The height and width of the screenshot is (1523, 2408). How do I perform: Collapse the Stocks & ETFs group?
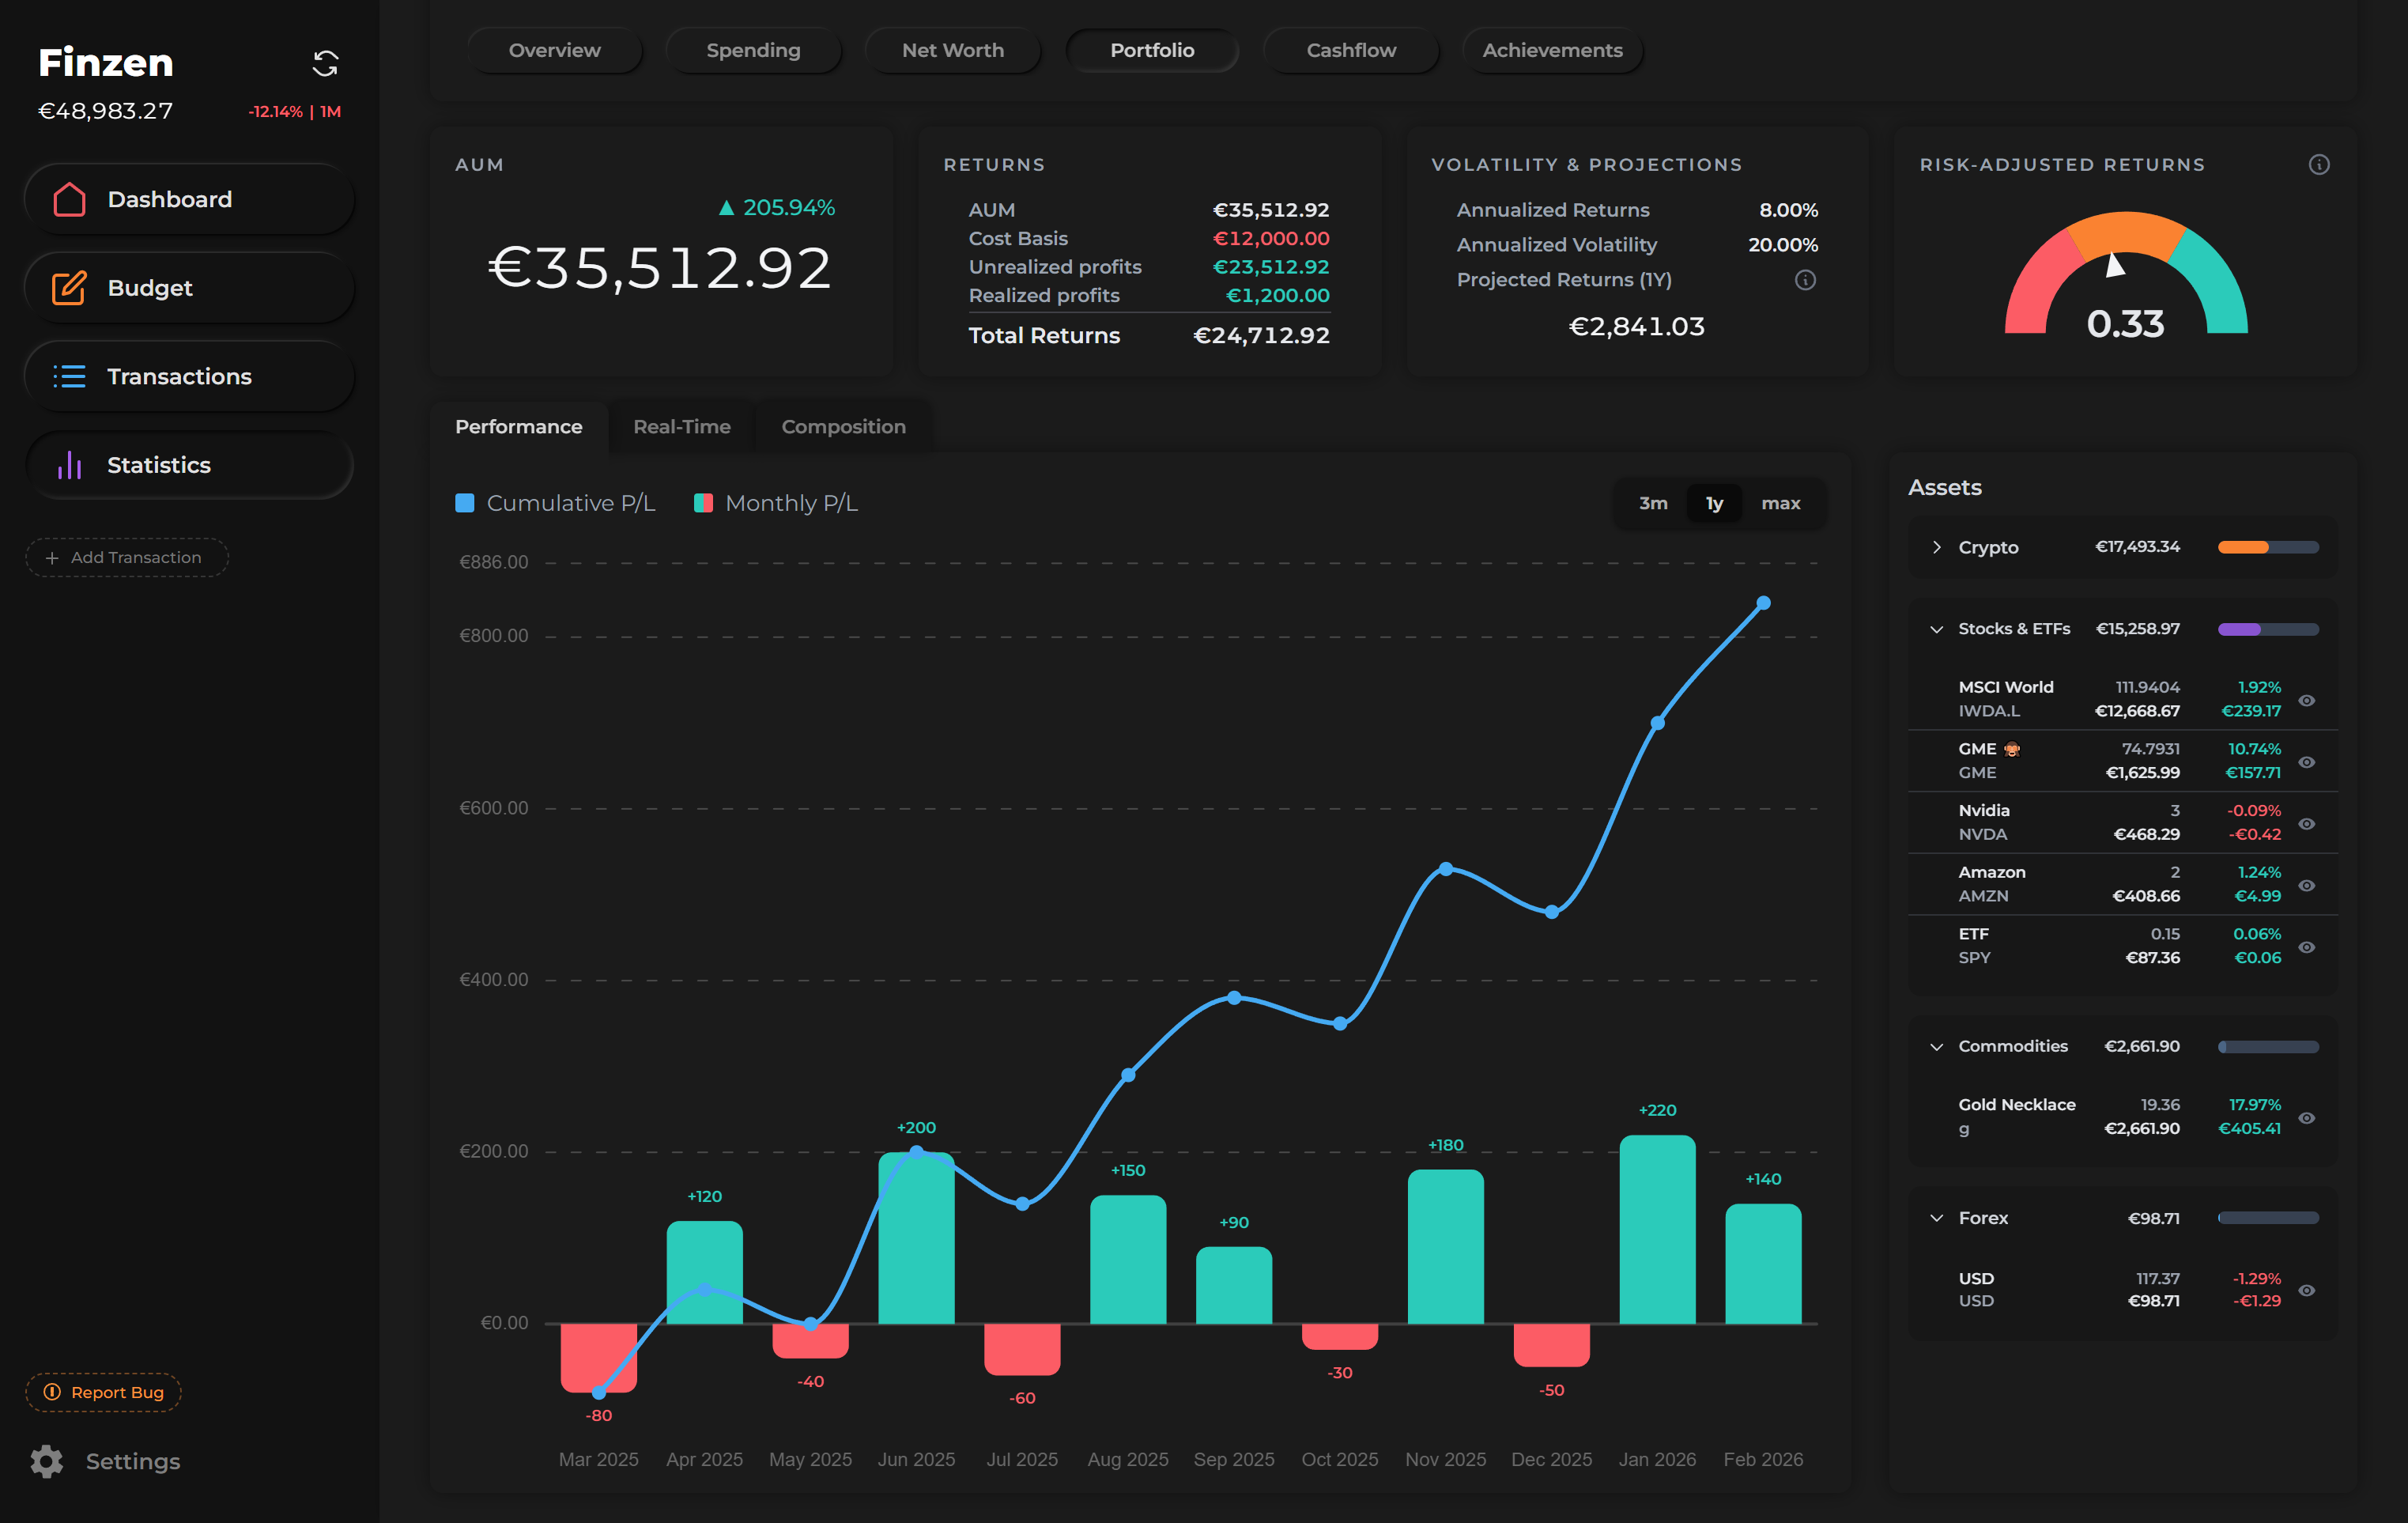tap(1936, 629)
